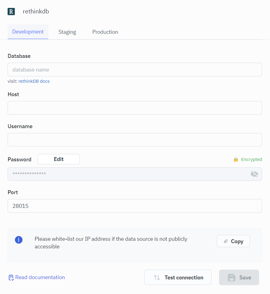Click the up-down arrows icon in Test connection

point(157,278)
